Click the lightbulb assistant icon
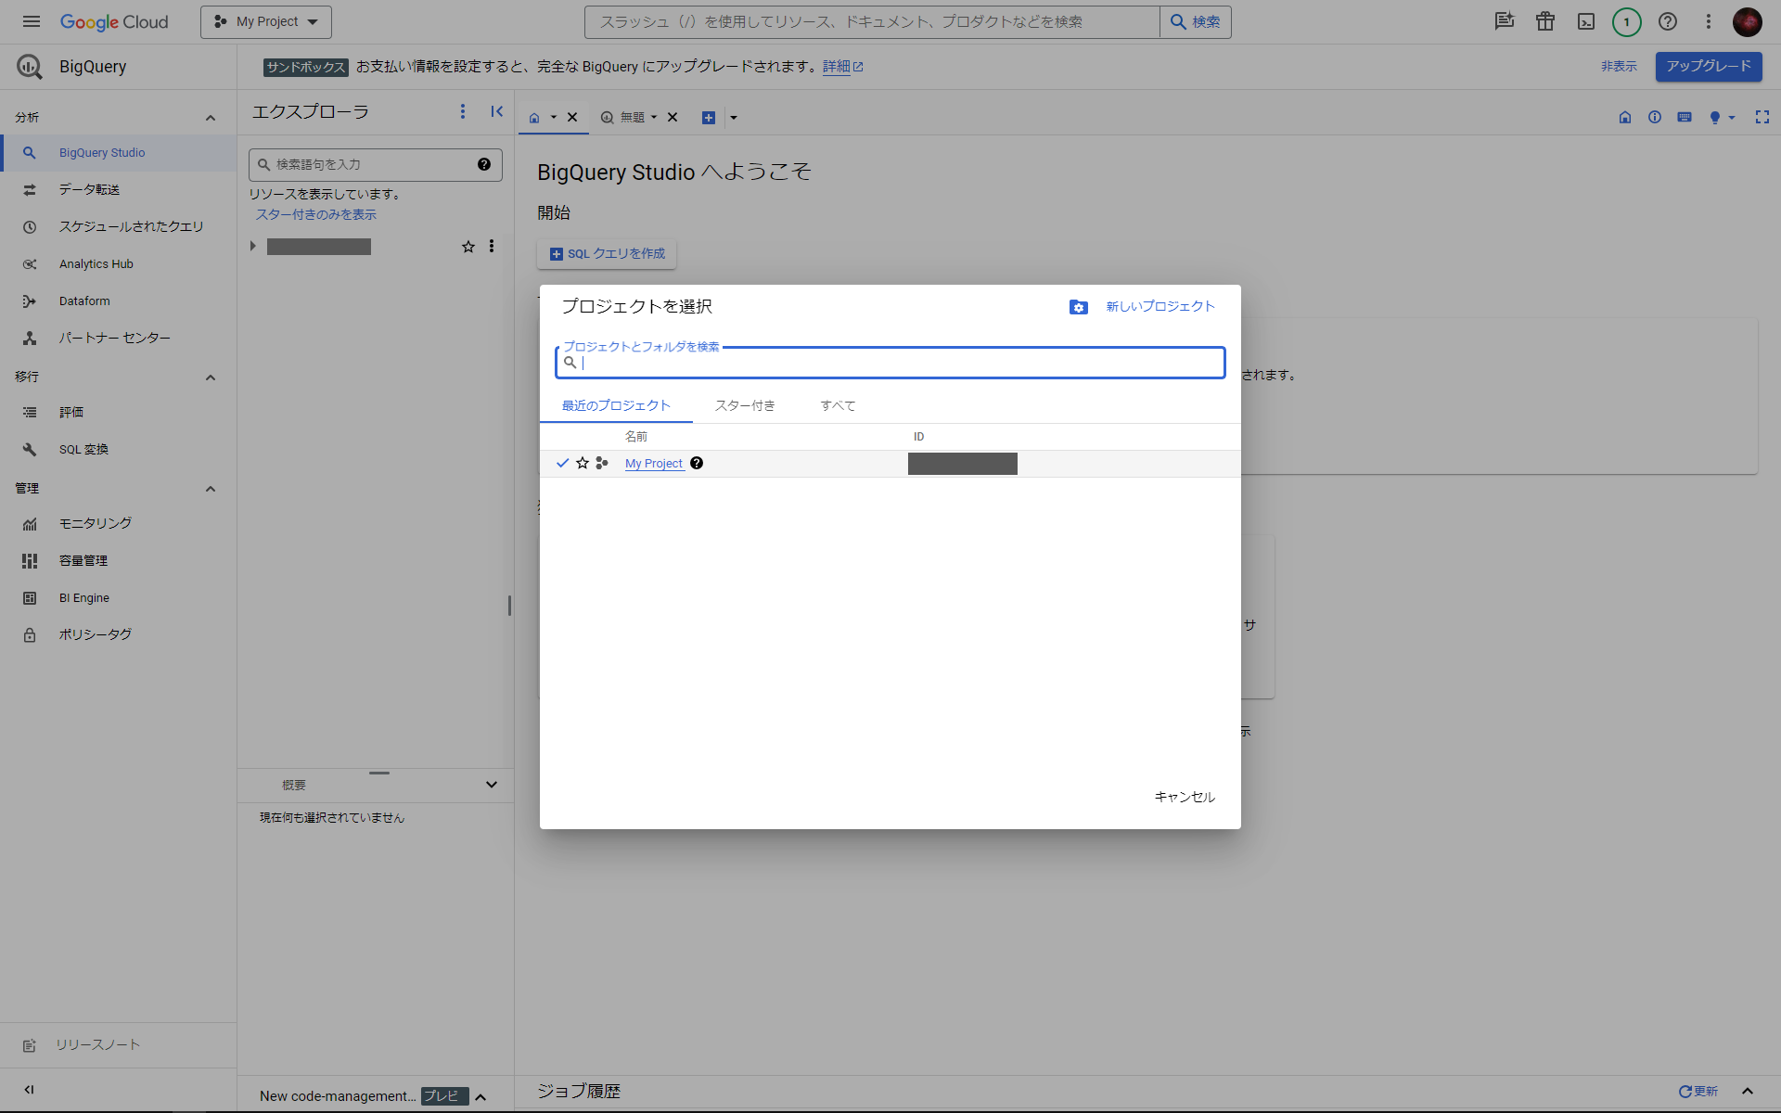The height and width of the screenshot is (1113, 1781). [1719, 117]
